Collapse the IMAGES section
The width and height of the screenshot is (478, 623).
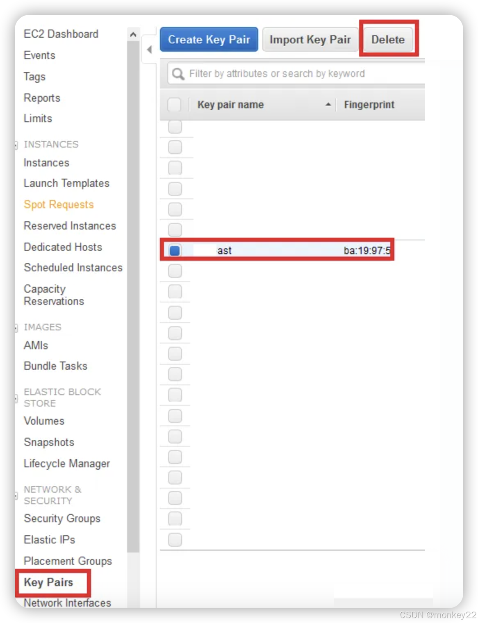(x=16, y=327)
